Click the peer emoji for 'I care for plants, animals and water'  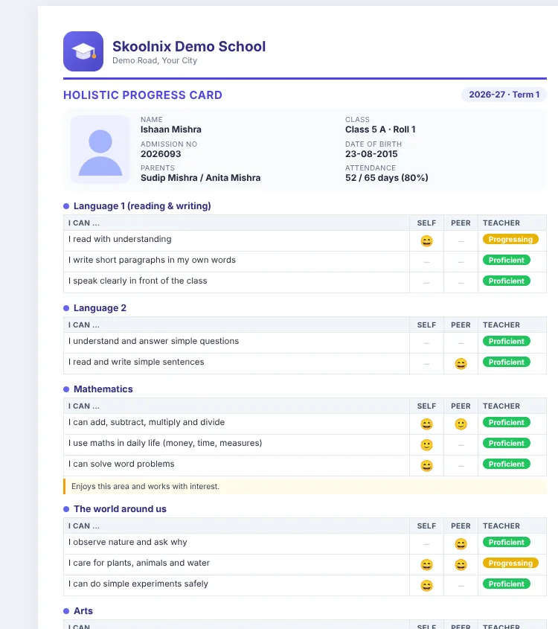[x=461, y=565]
